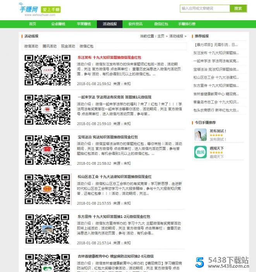Switch to the 微信活动 category tab
The height and width of the screenshot is (272, 256).
31,46
